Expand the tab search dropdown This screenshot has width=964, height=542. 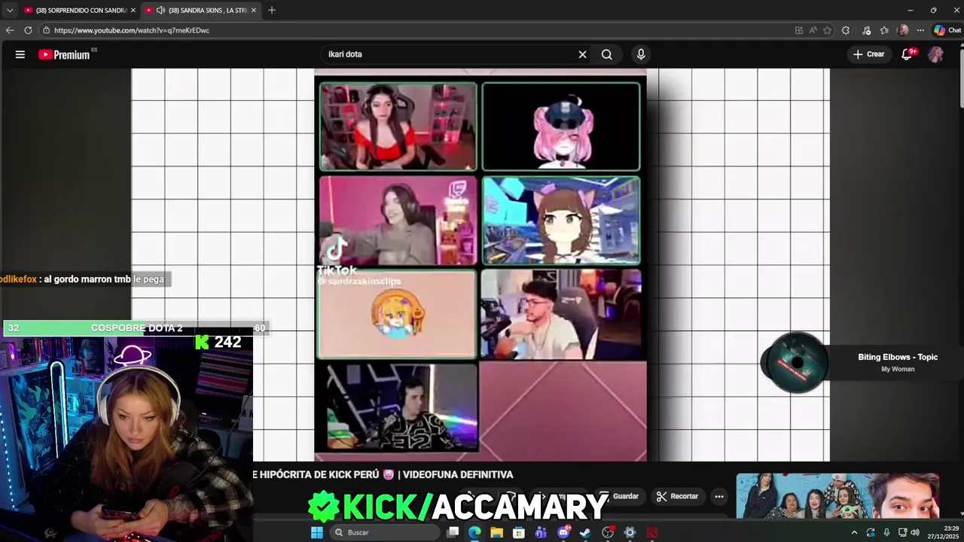point(10,11)
